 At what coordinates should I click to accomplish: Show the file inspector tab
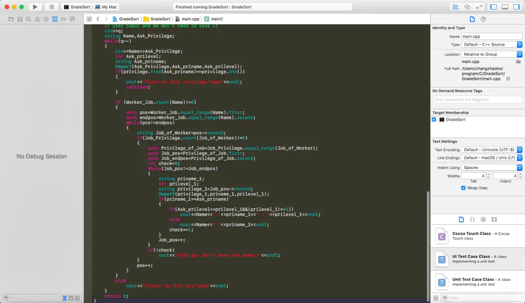[x=472, y=19]
